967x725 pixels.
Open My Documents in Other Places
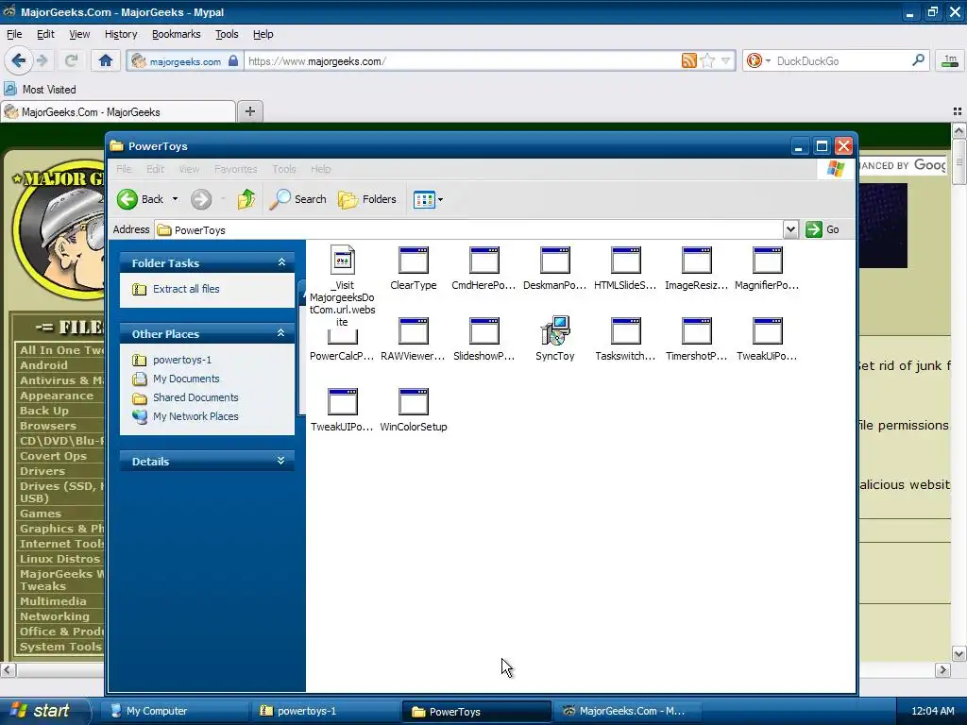click(x=186, y=379)
